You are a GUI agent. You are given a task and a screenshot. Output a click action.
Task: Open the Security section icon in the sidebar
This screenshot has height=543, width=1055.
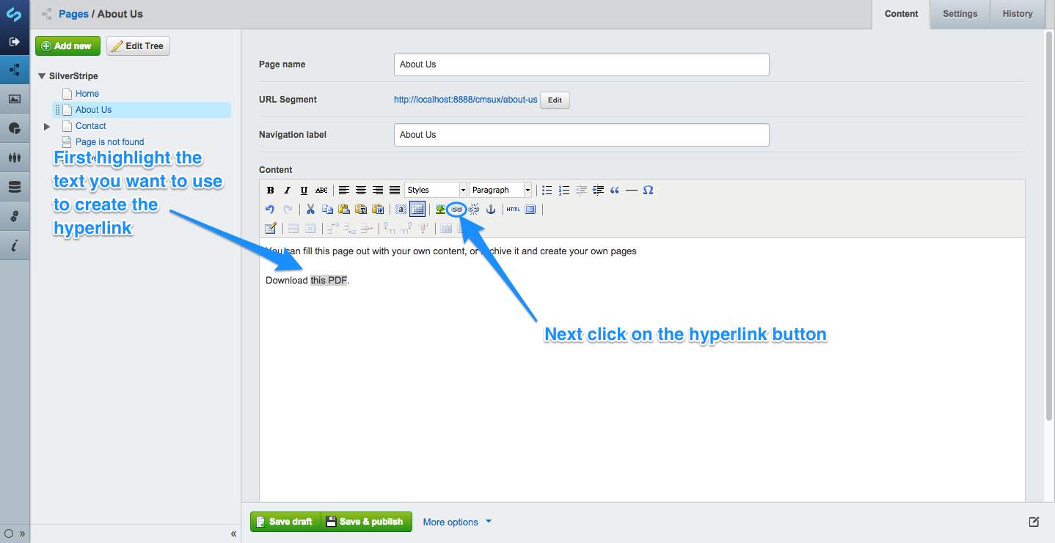coord(15,158)
